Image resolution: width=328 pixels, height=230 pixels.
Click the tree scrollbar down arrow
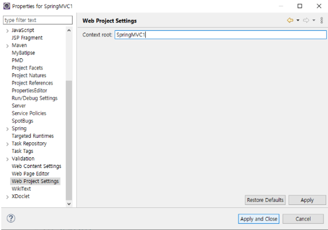coord(69,204)
